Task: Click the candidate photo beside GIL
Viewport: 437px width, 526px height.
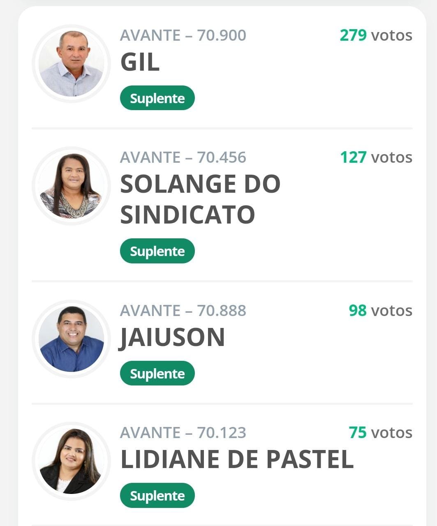Action: click(71, 64)
